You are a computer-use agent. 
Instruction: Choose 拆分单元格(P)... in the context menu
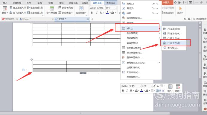pos(141,53)
